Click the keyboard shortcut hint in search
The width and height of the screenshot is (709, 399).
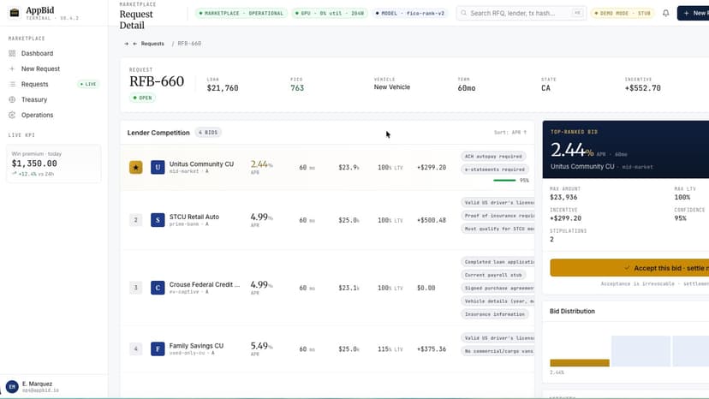coord(577,13)
